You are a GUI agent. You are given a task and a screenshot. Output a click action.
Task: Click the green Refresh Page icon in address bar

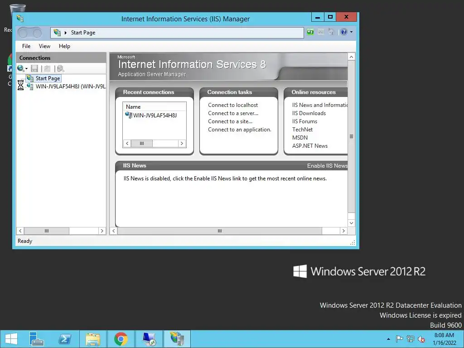pyautogui.click(x=310, y=32)
